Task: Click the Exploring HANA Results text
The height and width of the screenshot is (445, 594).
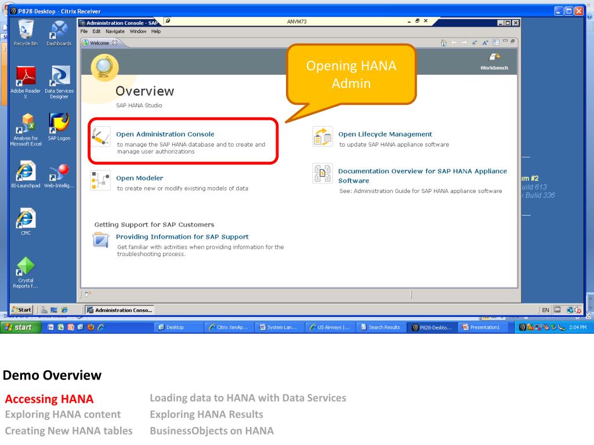Action: (207, 414)
